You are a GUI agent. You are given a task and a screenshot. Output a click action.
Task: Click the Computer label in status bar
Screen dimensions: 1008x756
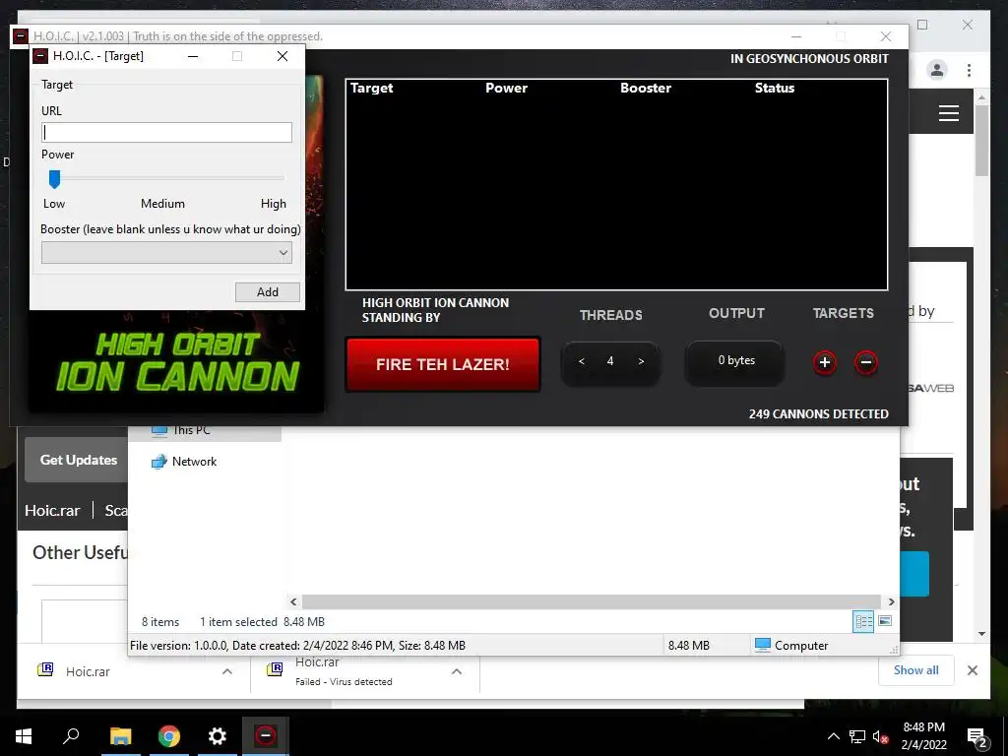791,646
